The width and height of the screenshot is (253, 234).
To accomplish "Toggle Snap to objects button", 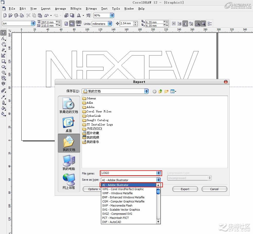I will coord(185,24).
